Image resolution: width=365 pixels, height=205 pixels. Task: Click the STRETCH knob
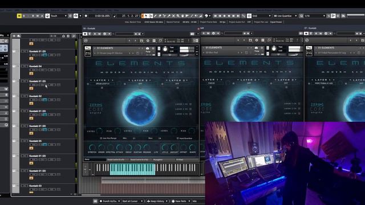(x=92, y=147)
